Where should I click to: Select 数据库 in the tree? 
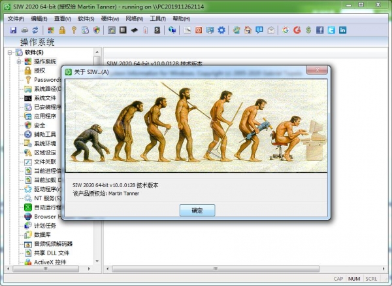coord(42,235)
